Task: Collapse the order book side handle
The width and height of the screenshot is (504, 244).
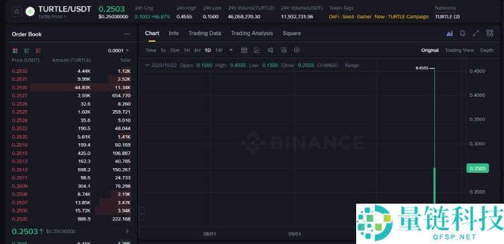Action: 142,214
